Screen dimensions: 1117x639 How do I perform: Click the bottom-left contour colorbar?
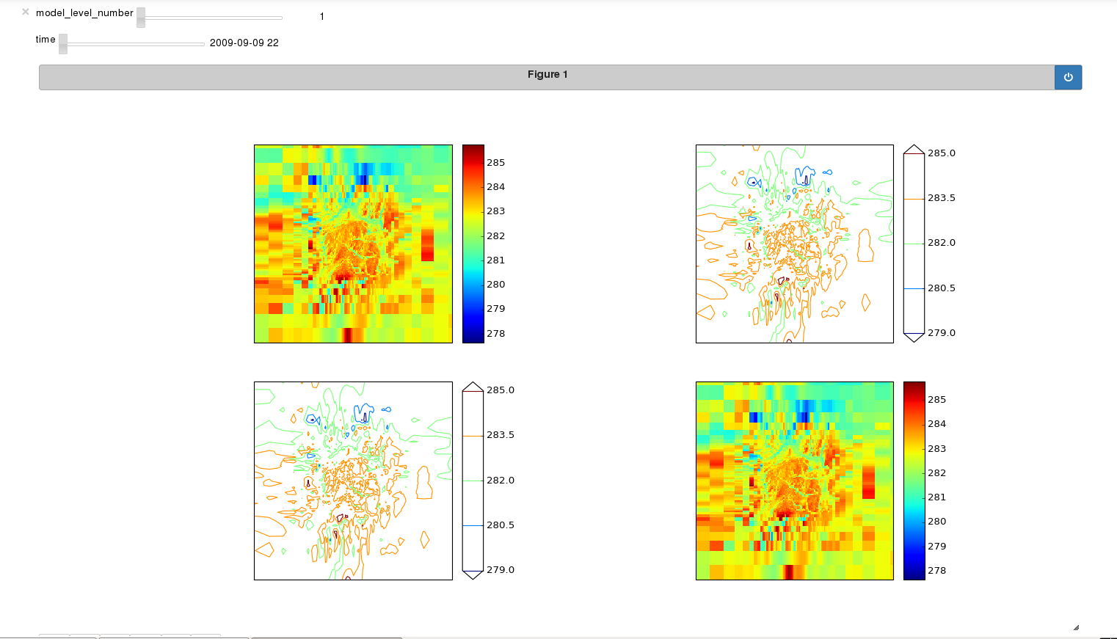[x=473, y=481]
